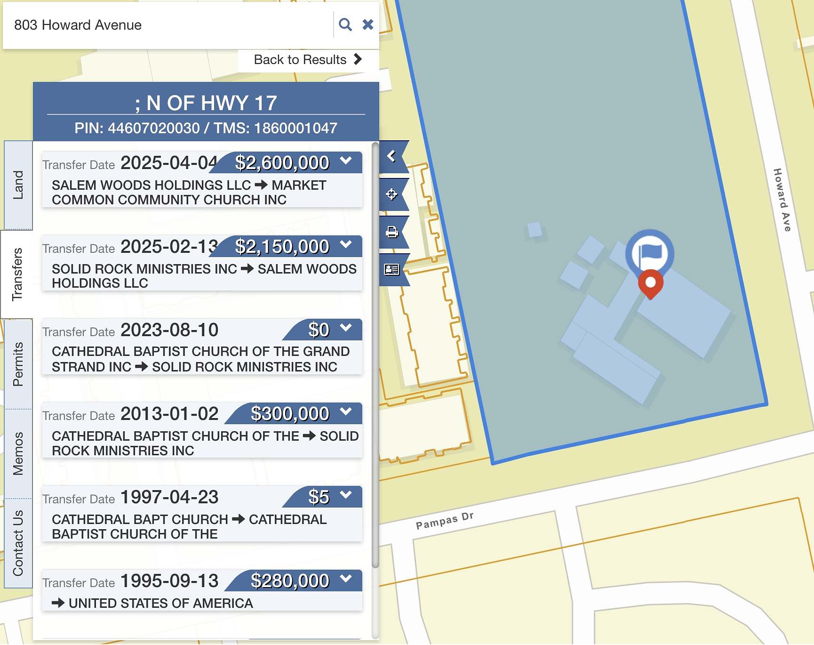Click the search magnifier icon
Screen dimensions: 814x645
click(345, 24)
